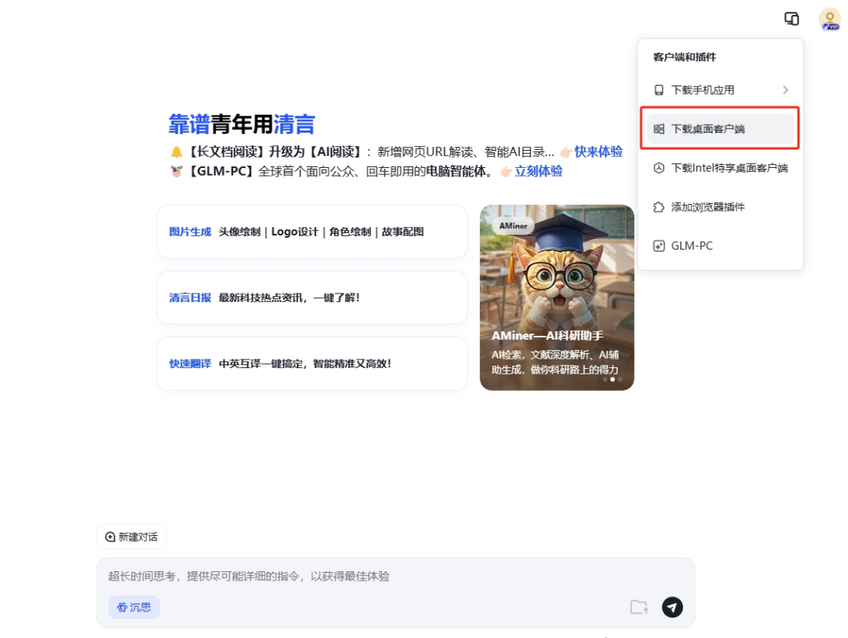Click the plus icon in 新建对话

pos(111,537)
